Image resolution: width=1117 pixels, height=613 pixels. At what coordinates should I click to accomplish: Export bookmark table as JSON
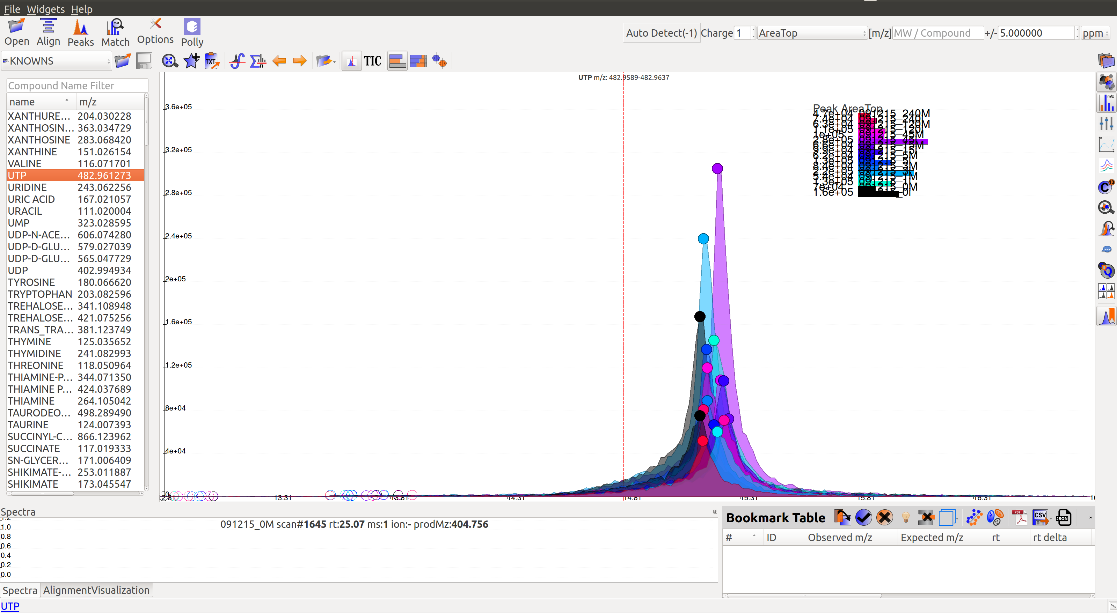pos(1063,517)
